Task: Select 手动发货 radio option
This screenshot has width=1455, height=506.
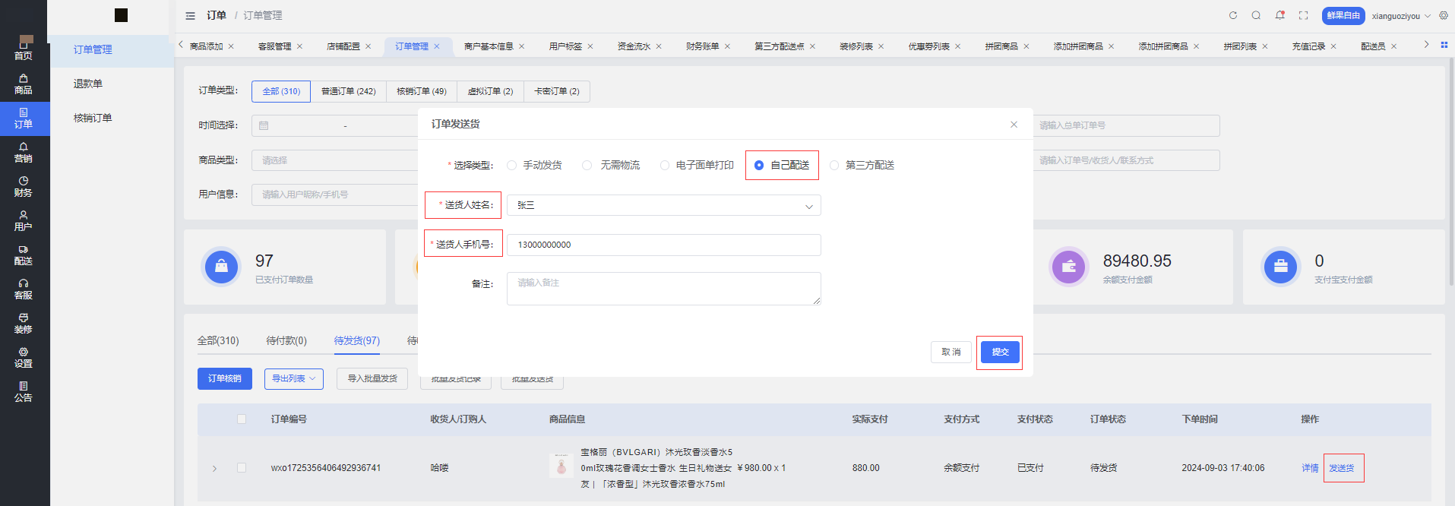Action: (535, 165)
